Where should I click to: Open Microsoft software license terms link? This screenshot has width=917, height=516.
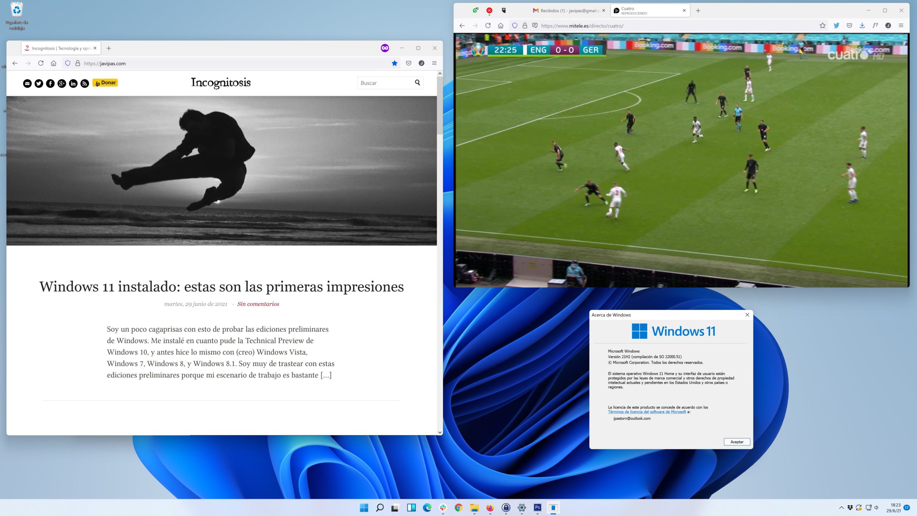pyautogui.click(x=647, y=412)
